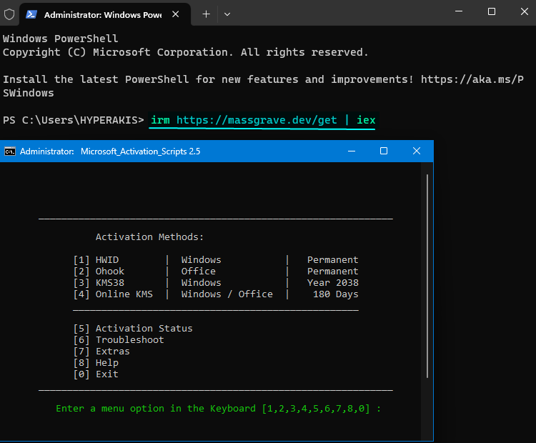
Task: Click the shield icon in terminal title bar
Action: [9, 14]
